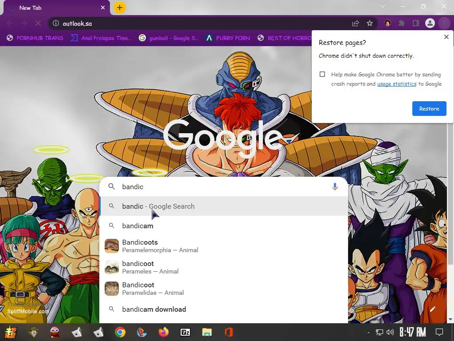Image resolution: width=454 pixels, height=341 pixels.
Task: Select the bandicam suggestion
Action: [x=223, y=226]
